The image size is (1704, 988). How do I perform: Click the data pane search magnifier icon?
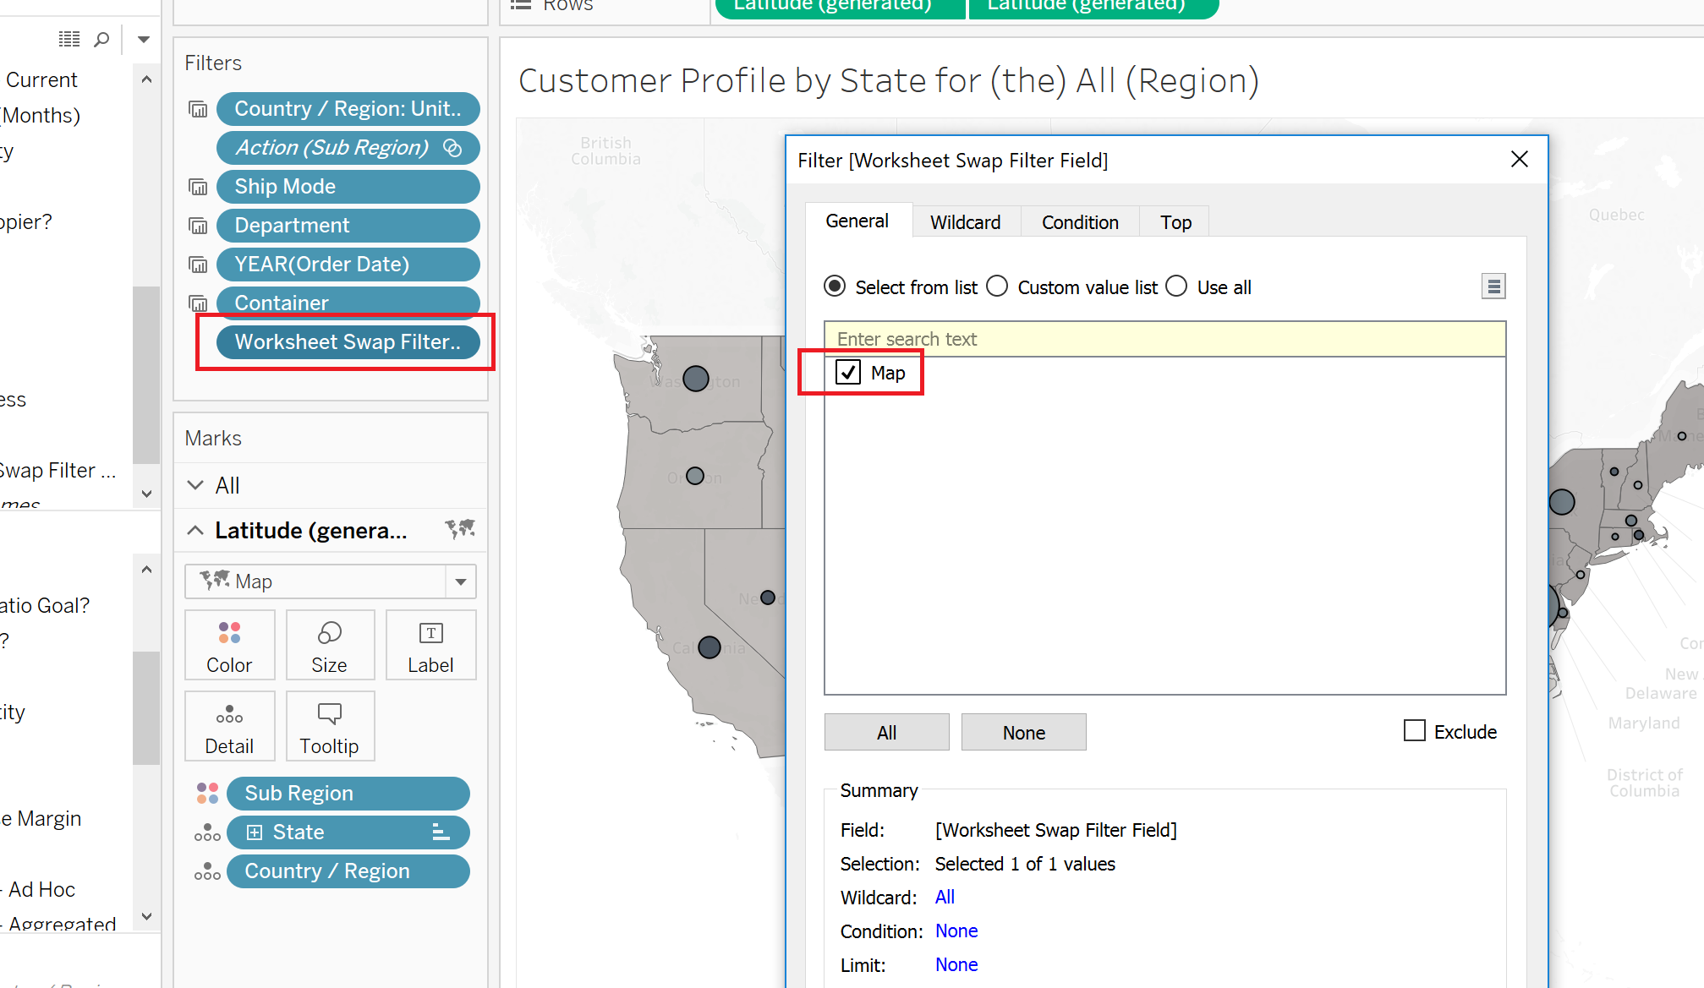click(101, 39)
